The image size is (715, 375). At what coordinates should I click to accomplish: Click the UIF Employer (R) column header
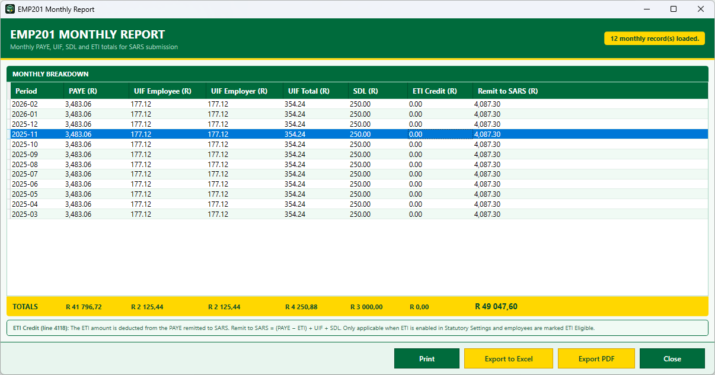click(244, 91)
